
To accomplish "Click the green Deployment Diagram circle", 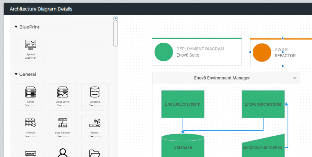I will (164, 52).
